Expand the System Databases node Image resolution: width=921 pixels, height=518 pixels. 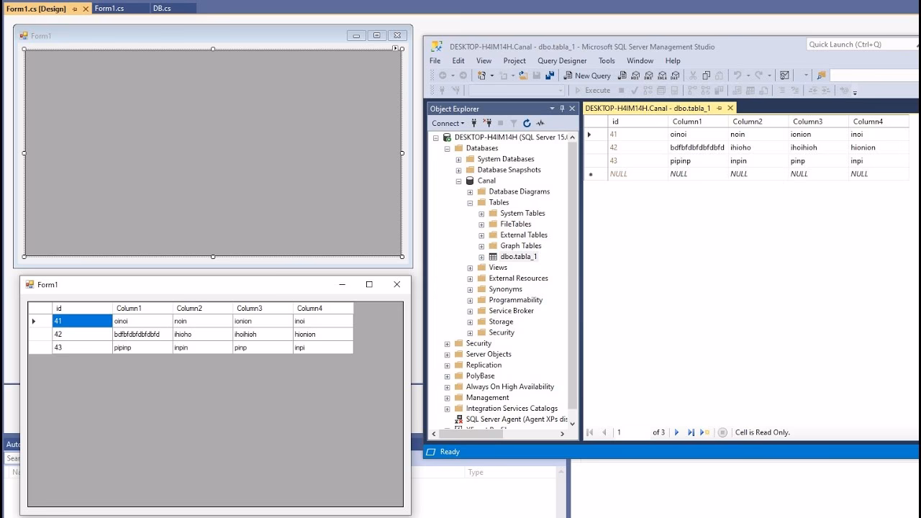coord(458,159)
